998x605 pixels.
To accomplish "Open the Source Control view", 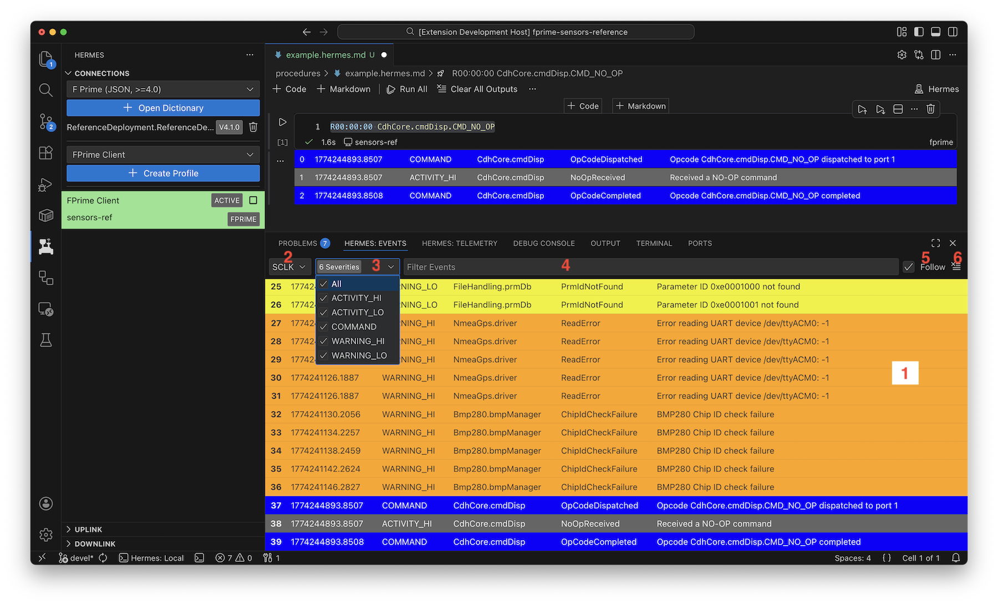I will pyautogui.click(x=45, y=121).
